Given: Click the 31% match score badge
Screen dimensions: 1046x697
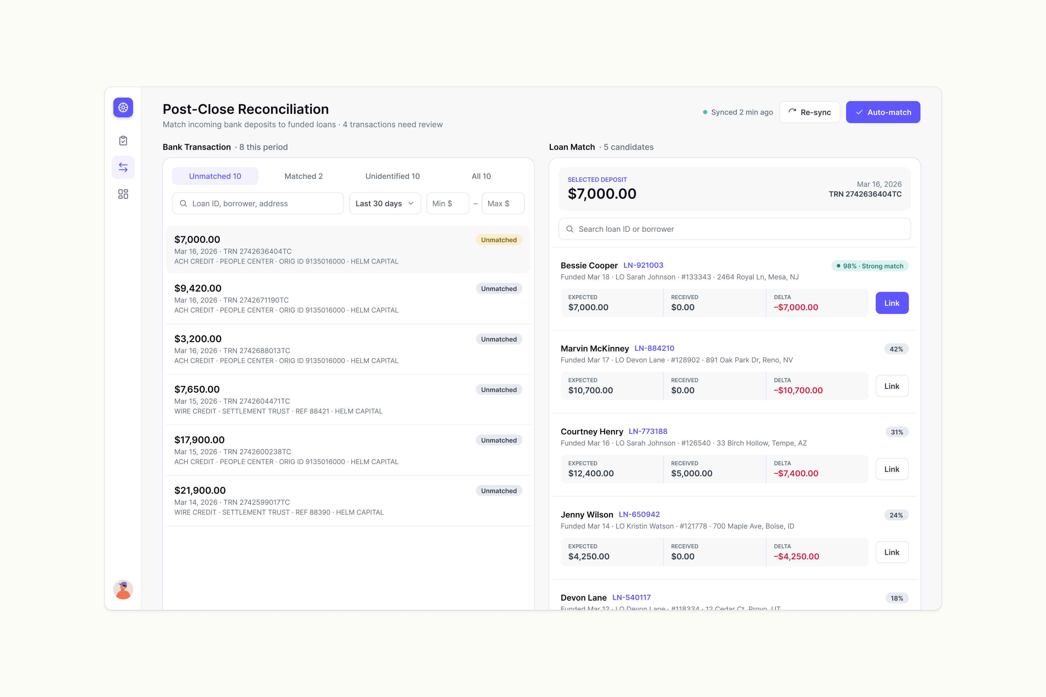Looking at the screenshot, I should (x=897, y=432).
